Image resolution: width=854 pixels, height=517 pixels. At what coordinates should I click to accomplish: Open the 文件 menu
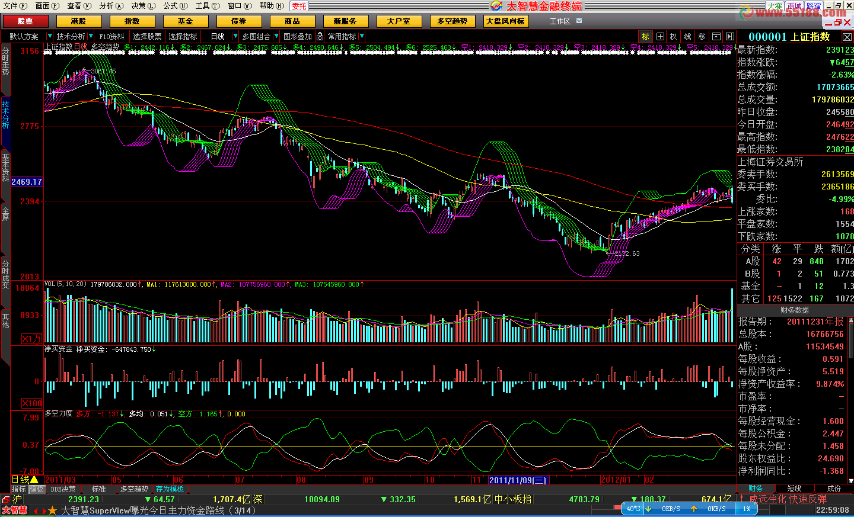coord(15,6)
